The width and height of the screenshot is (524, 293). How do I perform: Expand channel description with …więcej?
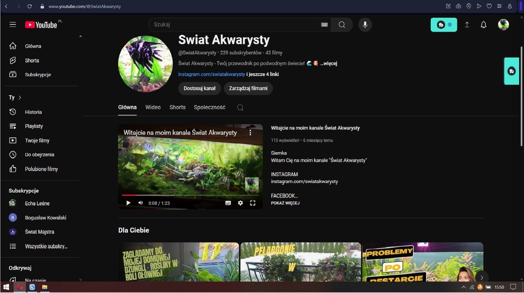coord(329,63)
